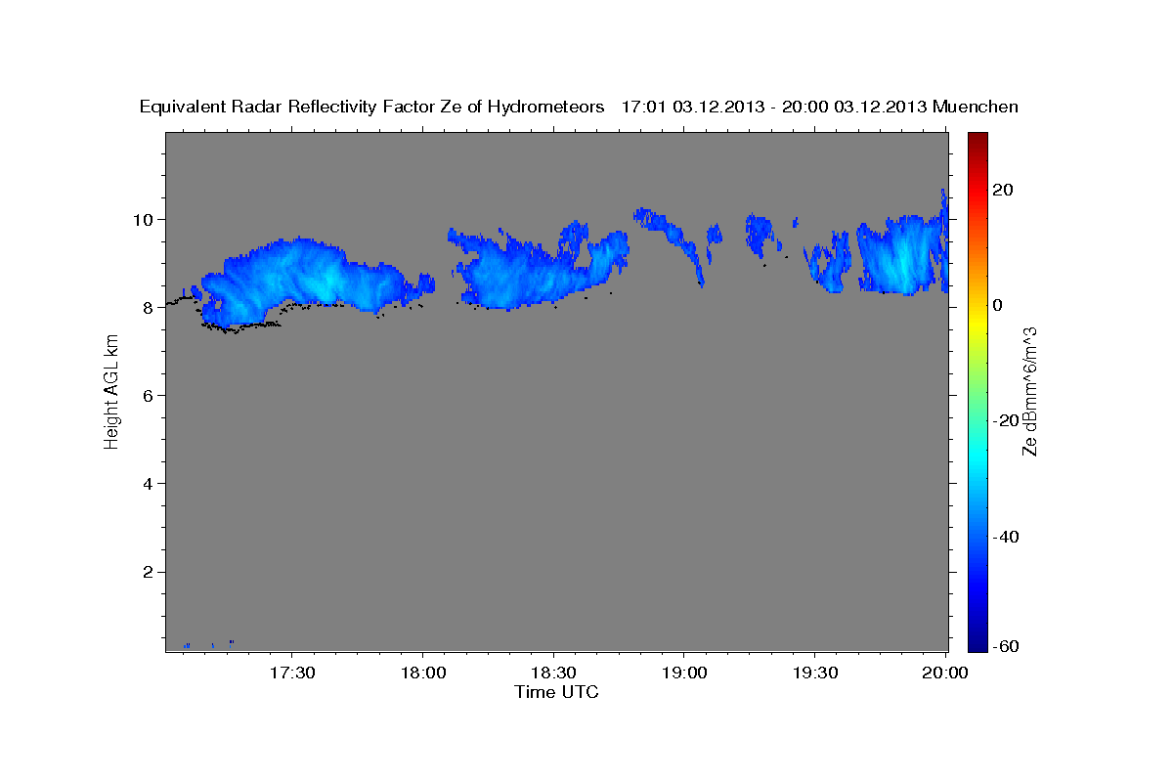Click the date range text '17:01 03.12.2013 - 20:00 03.12.2013 Muenchen'
1173x782 pixels.
coord(819,108)
